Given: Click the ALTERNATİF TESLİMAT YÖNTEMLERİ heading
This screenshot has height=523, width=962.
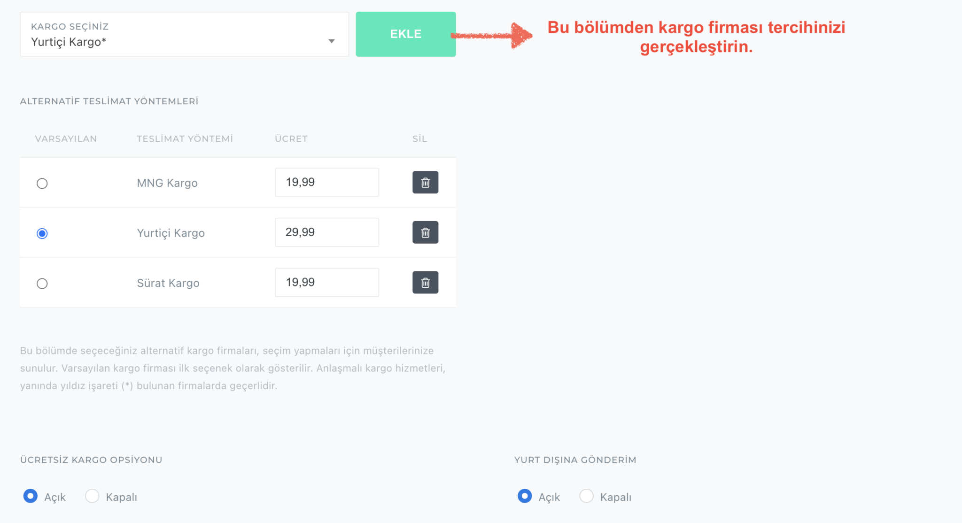Looking at the screenshot, I should 109,100.
